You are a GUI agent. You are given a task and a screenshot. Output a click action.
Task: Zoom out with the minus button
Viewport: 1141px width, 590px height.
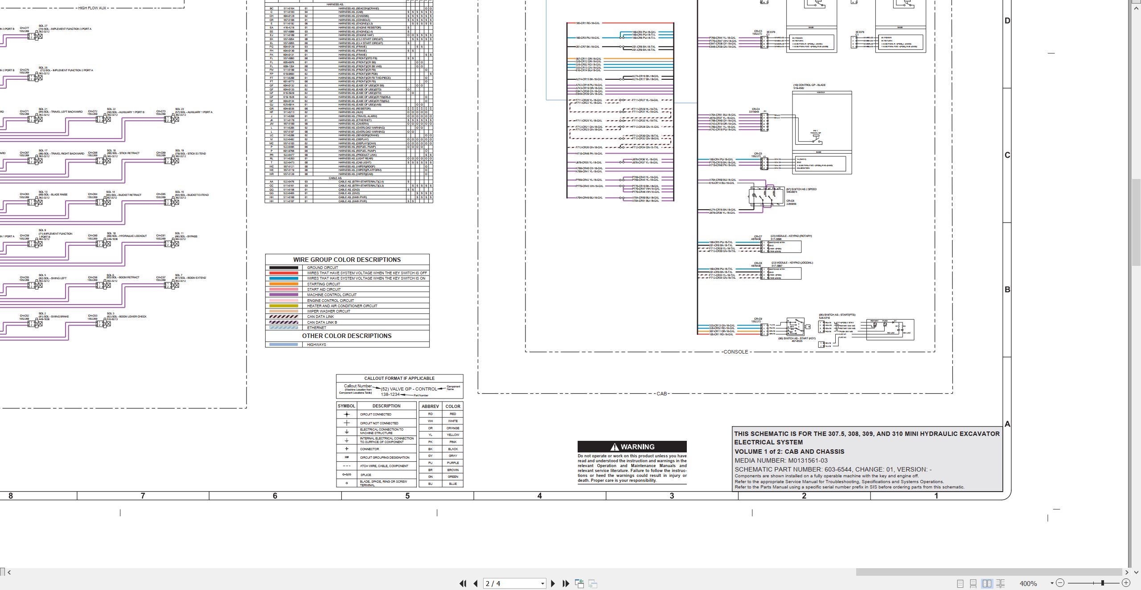1060,583
